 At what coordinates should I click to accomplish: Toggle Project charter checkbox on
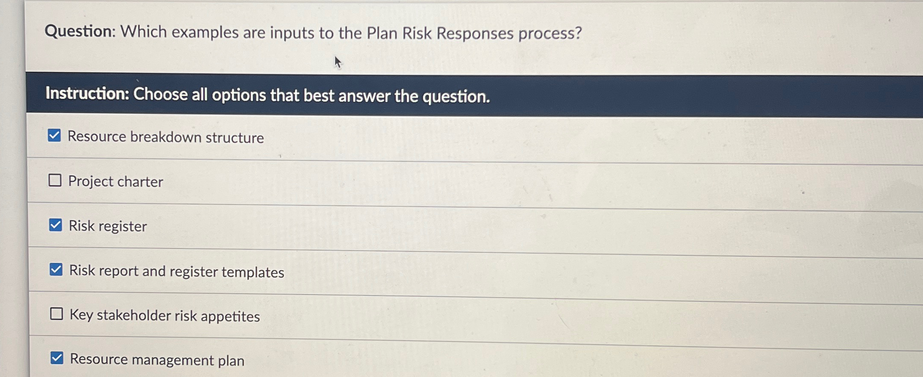coord(56,181)
